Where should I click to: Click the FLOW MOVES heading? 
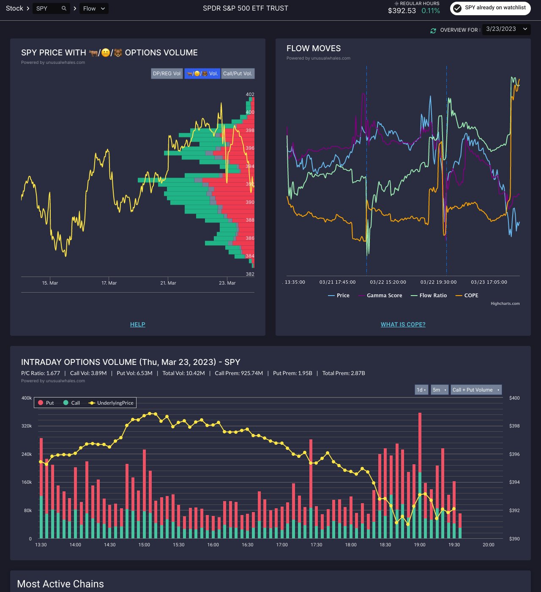click(314, 49)
